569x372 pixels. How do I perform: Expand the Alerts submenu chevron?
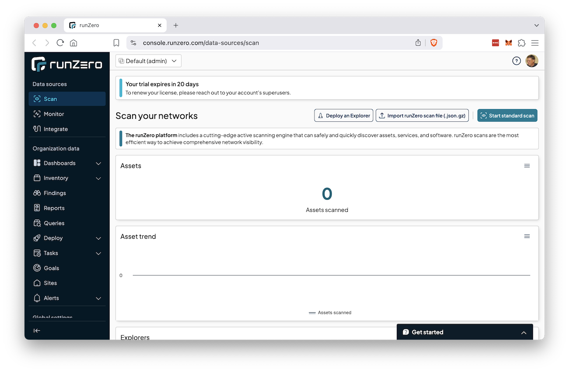[98, 298]
